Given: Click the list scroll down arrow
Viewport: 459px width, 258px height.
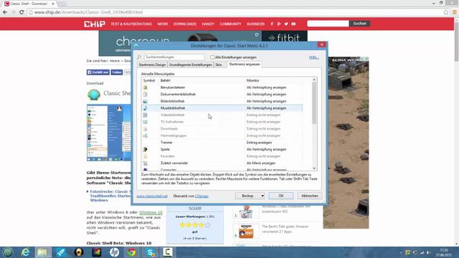Looking at the screenshot, I should click(x=314, y=168).
